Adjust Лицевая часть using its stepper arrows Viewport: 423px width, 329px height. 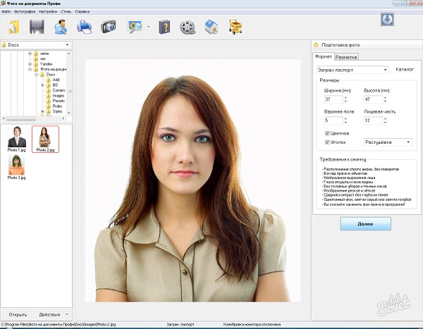pyautogui.click(x=385, y=120)
